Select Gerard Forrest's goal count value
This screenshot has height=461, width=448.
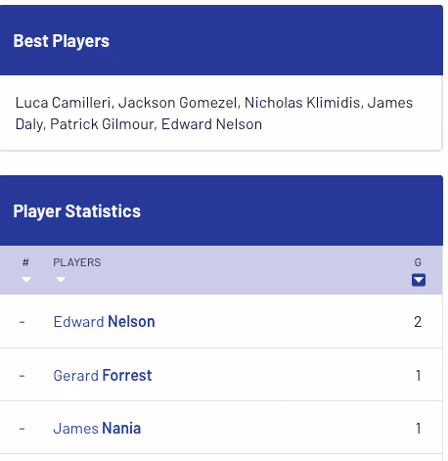418,376
